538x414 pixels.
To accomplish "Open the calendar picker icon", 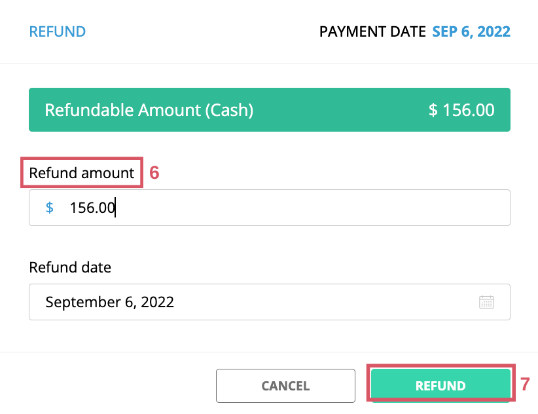I will (486, 302).
